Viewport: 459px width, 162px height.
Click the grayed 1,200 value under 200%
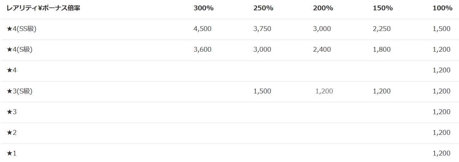pyautogui.click(x=324, y=91)
